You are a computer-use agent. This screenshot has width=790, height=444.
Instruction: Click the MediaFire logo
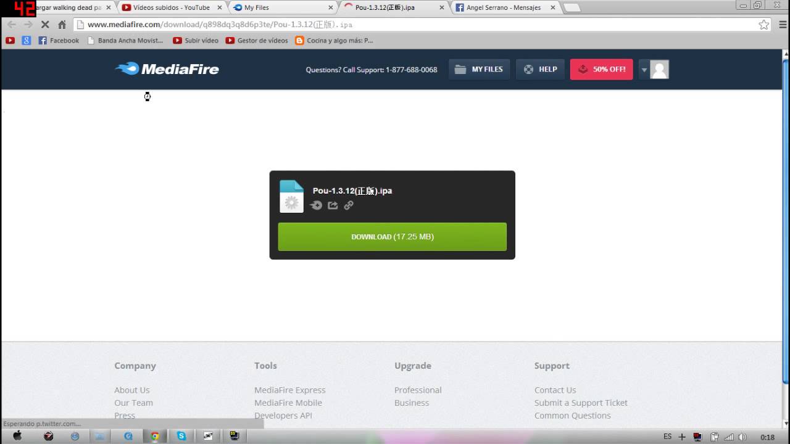coord(167,69)
